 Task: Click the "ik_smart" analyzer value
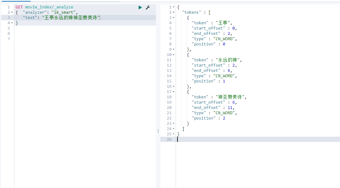64,12
